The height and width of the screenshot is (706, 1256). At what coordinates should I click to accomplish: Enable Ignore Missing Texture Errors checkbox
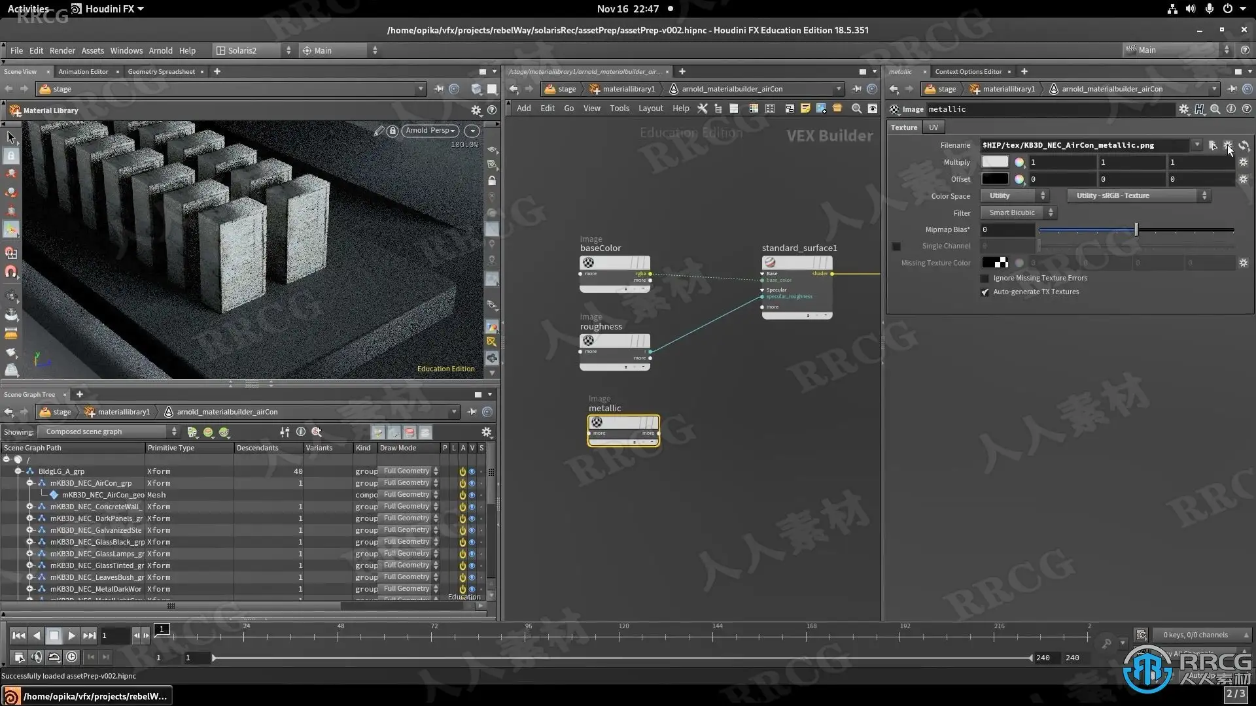coord(985,278)
